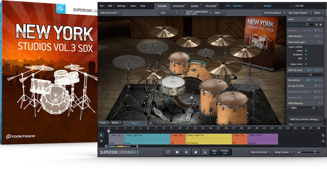Click the Play button in transport
Image resolution: width=327 pixels, height=169 pixels.
click(187, 152)
